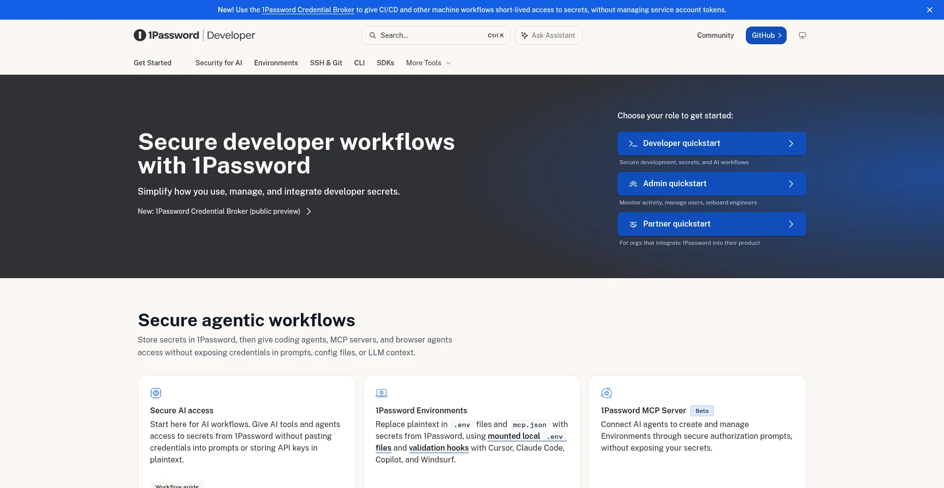Click the Secure AI access chip icon

coord(156,393)
